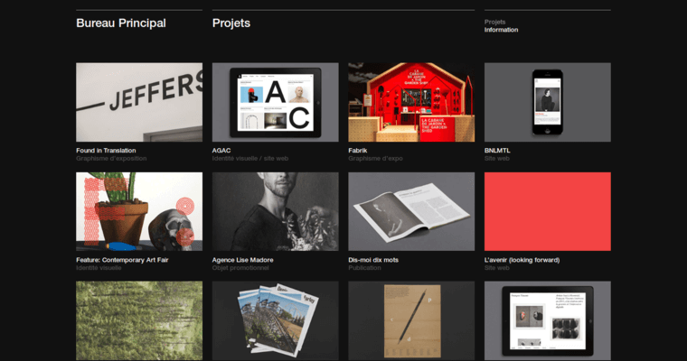
Task: Open the Jeffers signage project thumbnail
Action: click(x=139, y=102)
